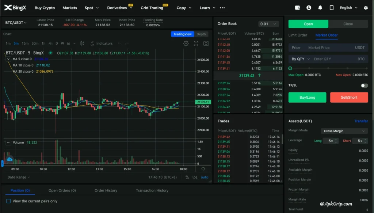The width and height of the screenshot is (374, 213).
Task: Switch to Market Order tab
Action: click(x=326, y=35)
